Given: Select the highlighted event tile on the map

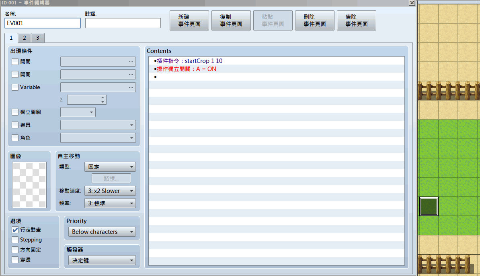Looking at the screenshot, I should click(x=429, y=206).
